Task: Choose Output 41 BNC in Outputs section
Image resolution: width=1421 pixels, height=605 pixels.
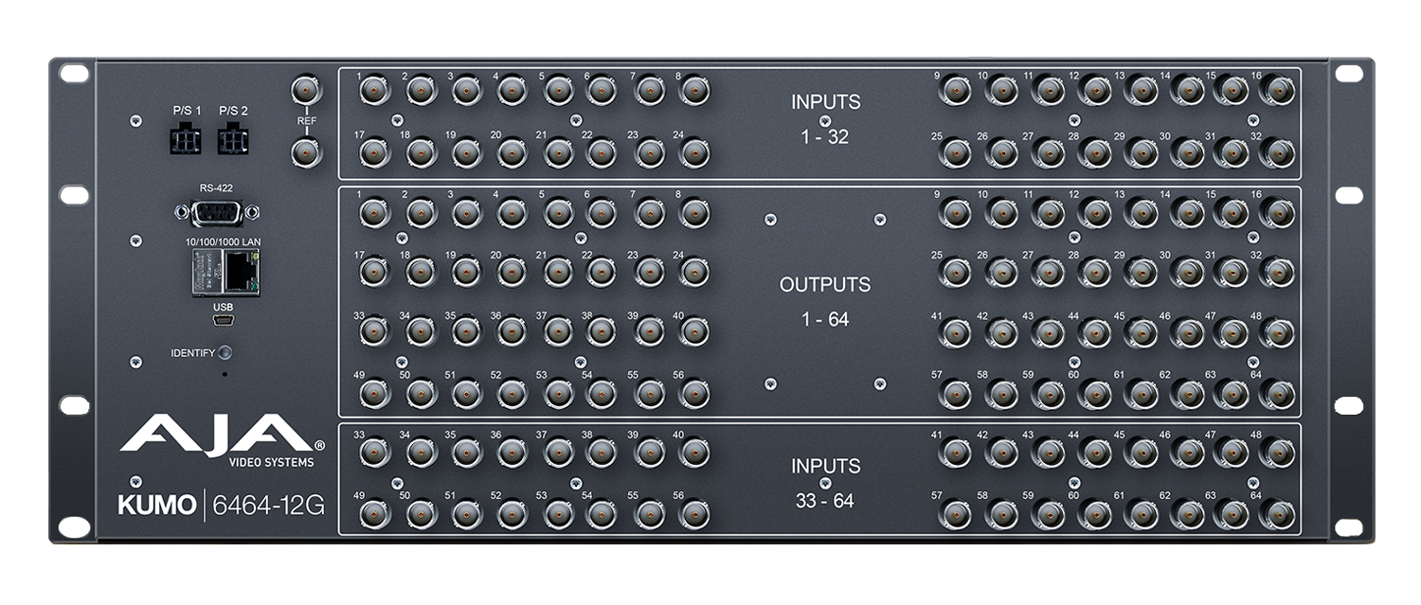Action: click(957, 332)
